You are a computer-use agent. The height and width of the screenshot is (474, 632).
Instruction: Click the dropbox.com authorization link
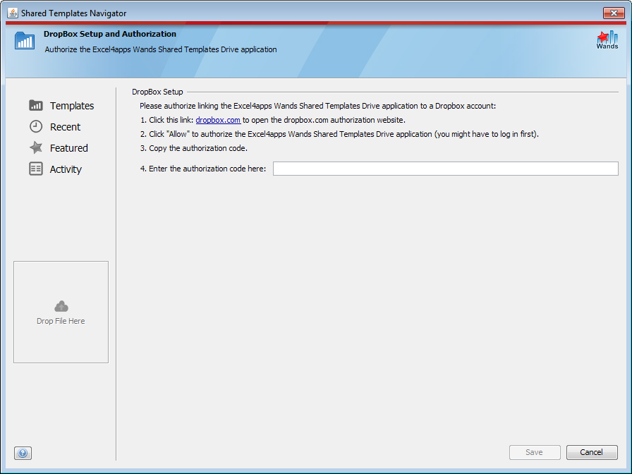pos(218,120)
